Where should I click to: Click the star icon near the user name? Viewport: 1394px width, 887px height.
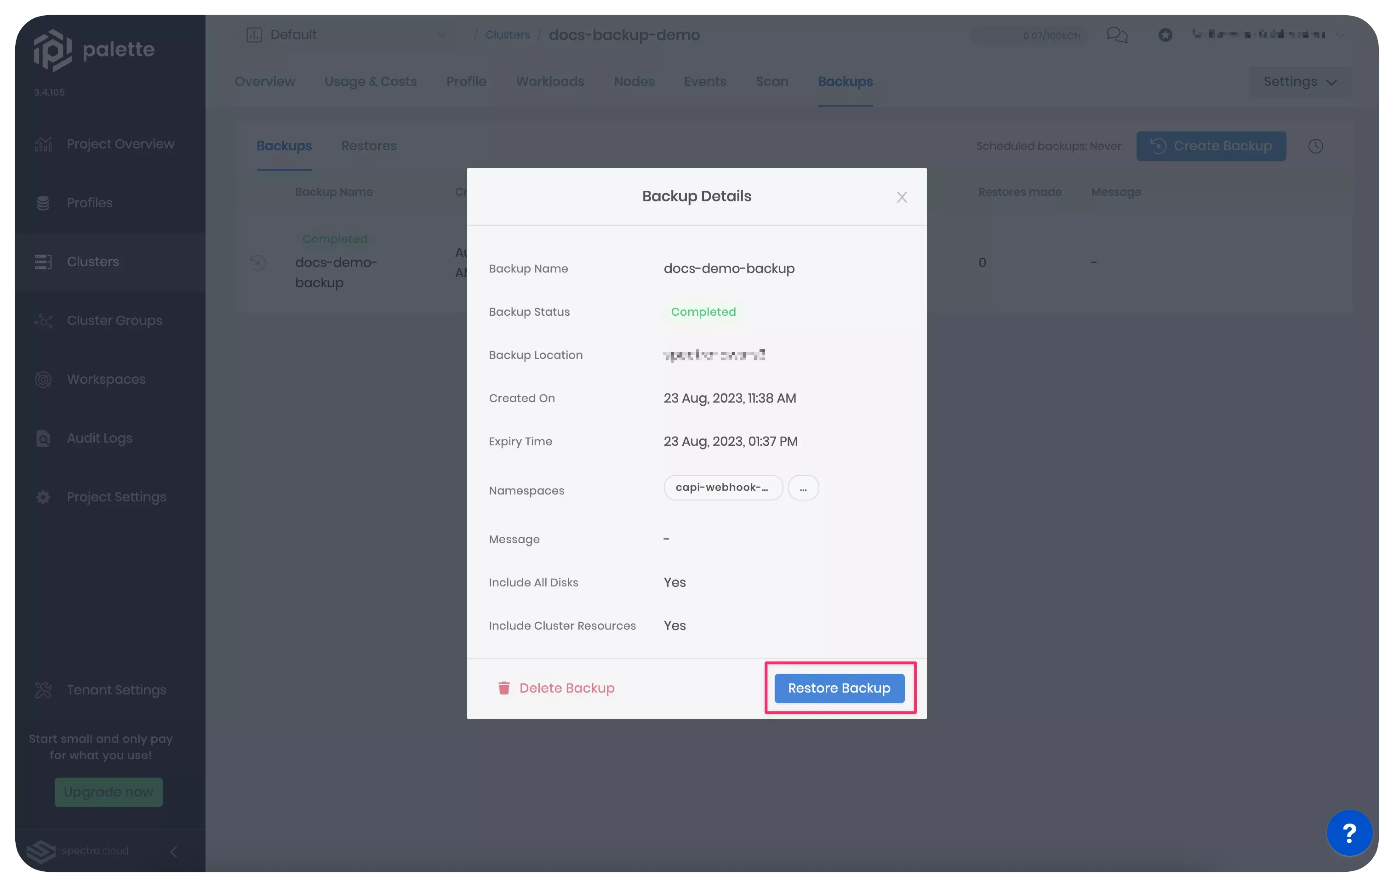1165,35
